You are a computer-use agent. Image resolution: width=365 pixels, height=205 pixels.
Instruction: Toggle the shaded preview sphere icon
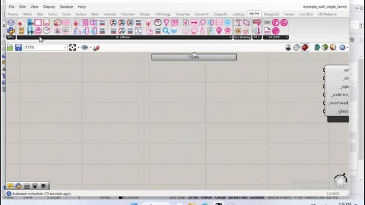pyautogui.click(x=333, y=47)
